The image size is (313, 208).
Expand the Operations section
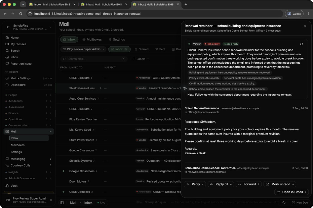29,119
